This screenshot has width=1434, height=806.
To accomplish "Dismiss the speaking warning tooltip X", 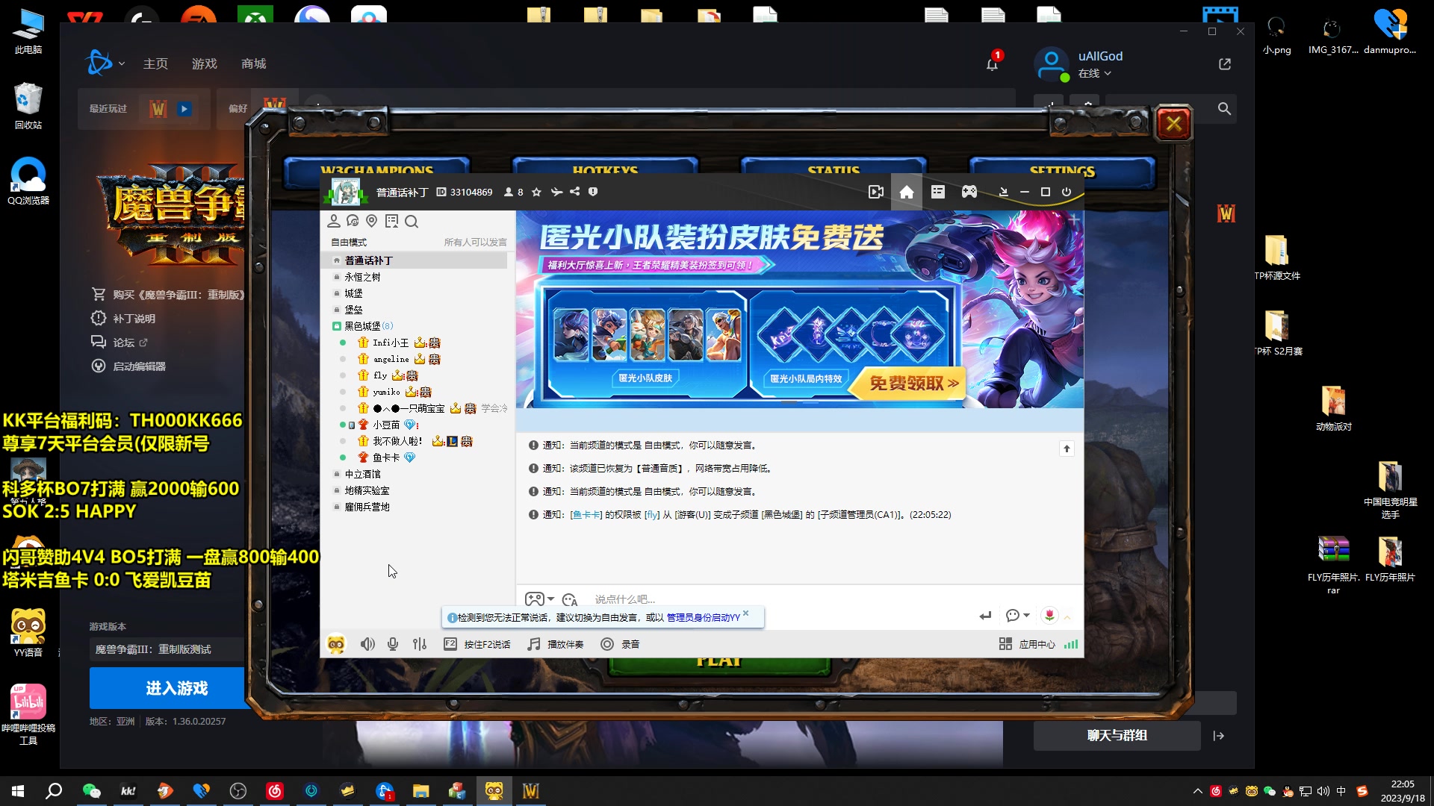I will [745, 613].
